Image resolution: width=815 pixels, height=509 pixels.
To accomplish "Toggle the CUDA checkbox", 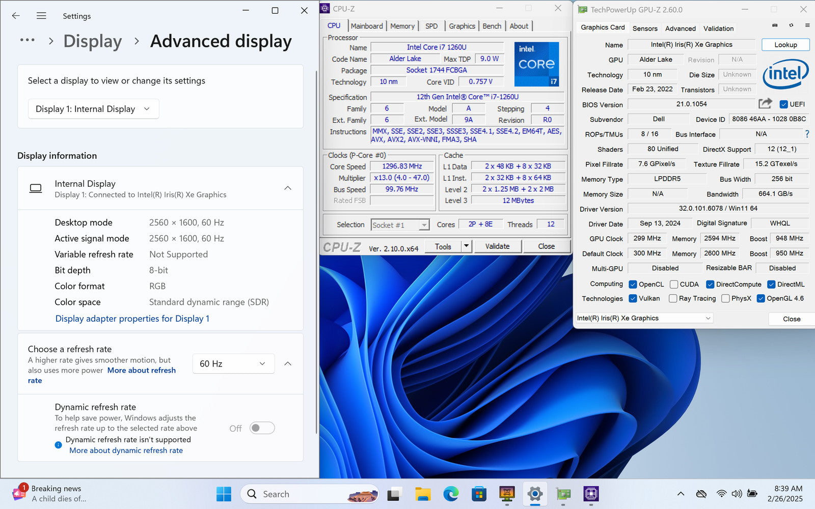I will [x=674, y=285].
